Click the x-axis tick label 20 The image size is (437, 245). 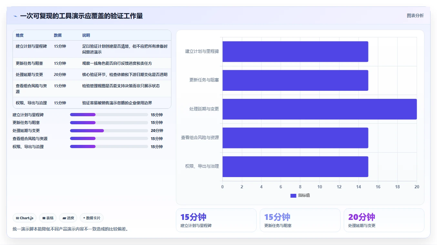click(x=417, y=187)
